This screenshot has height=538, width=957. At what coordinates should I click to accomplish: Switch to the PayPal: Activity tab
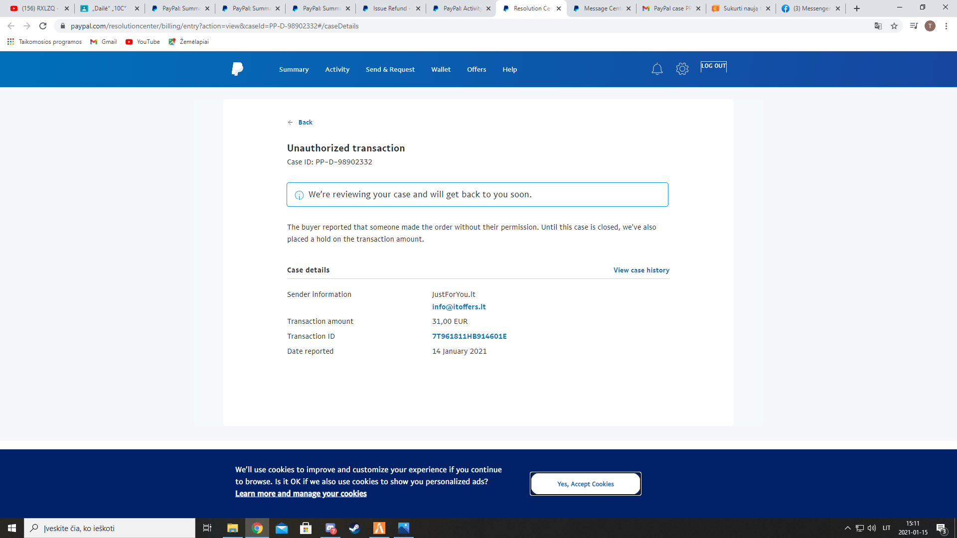(x=461, y=8)
